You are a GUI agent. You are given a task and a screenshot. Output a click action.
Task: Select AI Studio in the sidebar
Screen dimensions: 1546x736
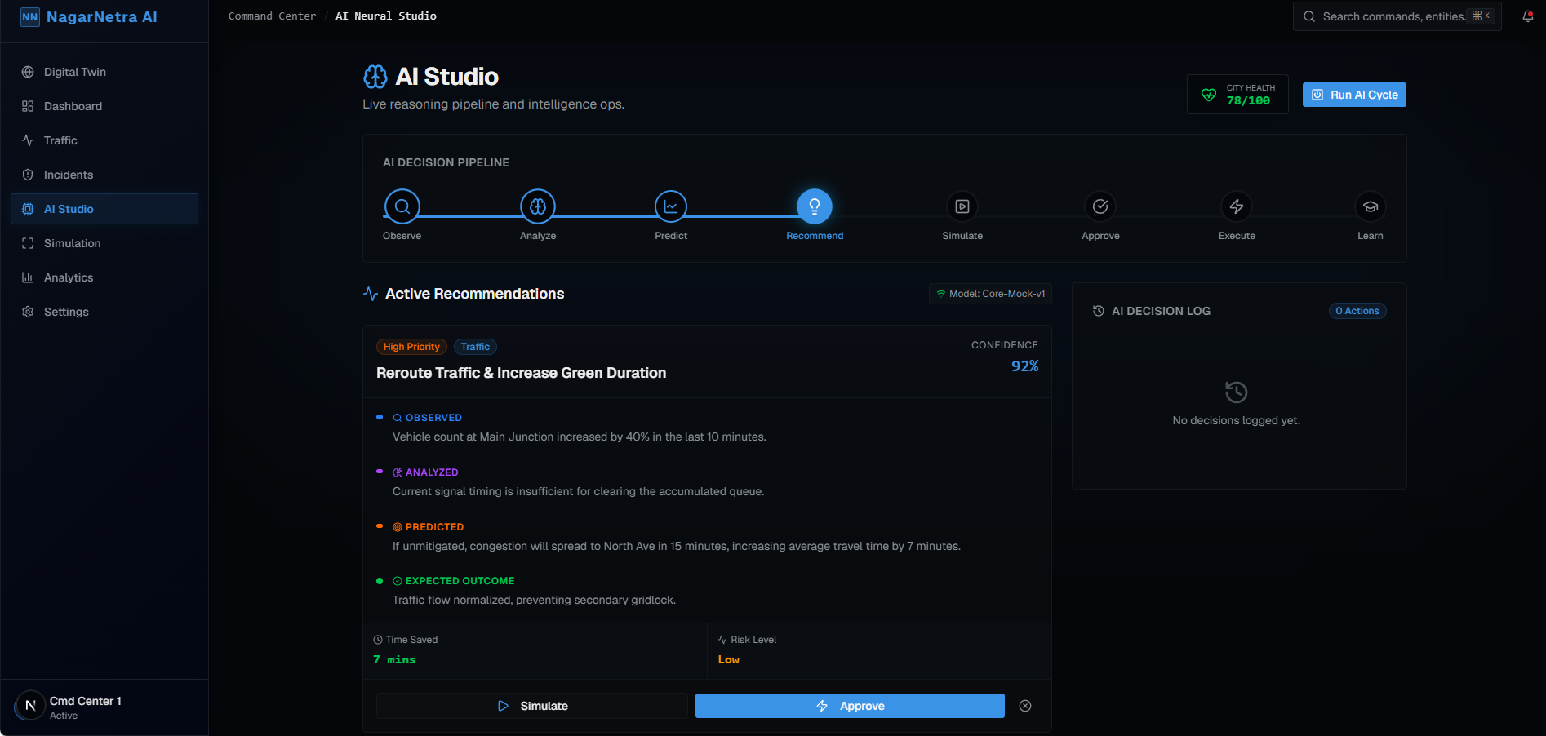pyautogui.click(x=104, y=209)
